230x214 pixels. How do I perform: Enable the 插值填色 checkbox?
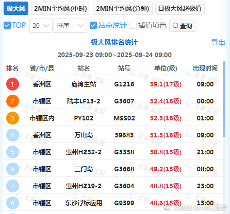(133, 25)
